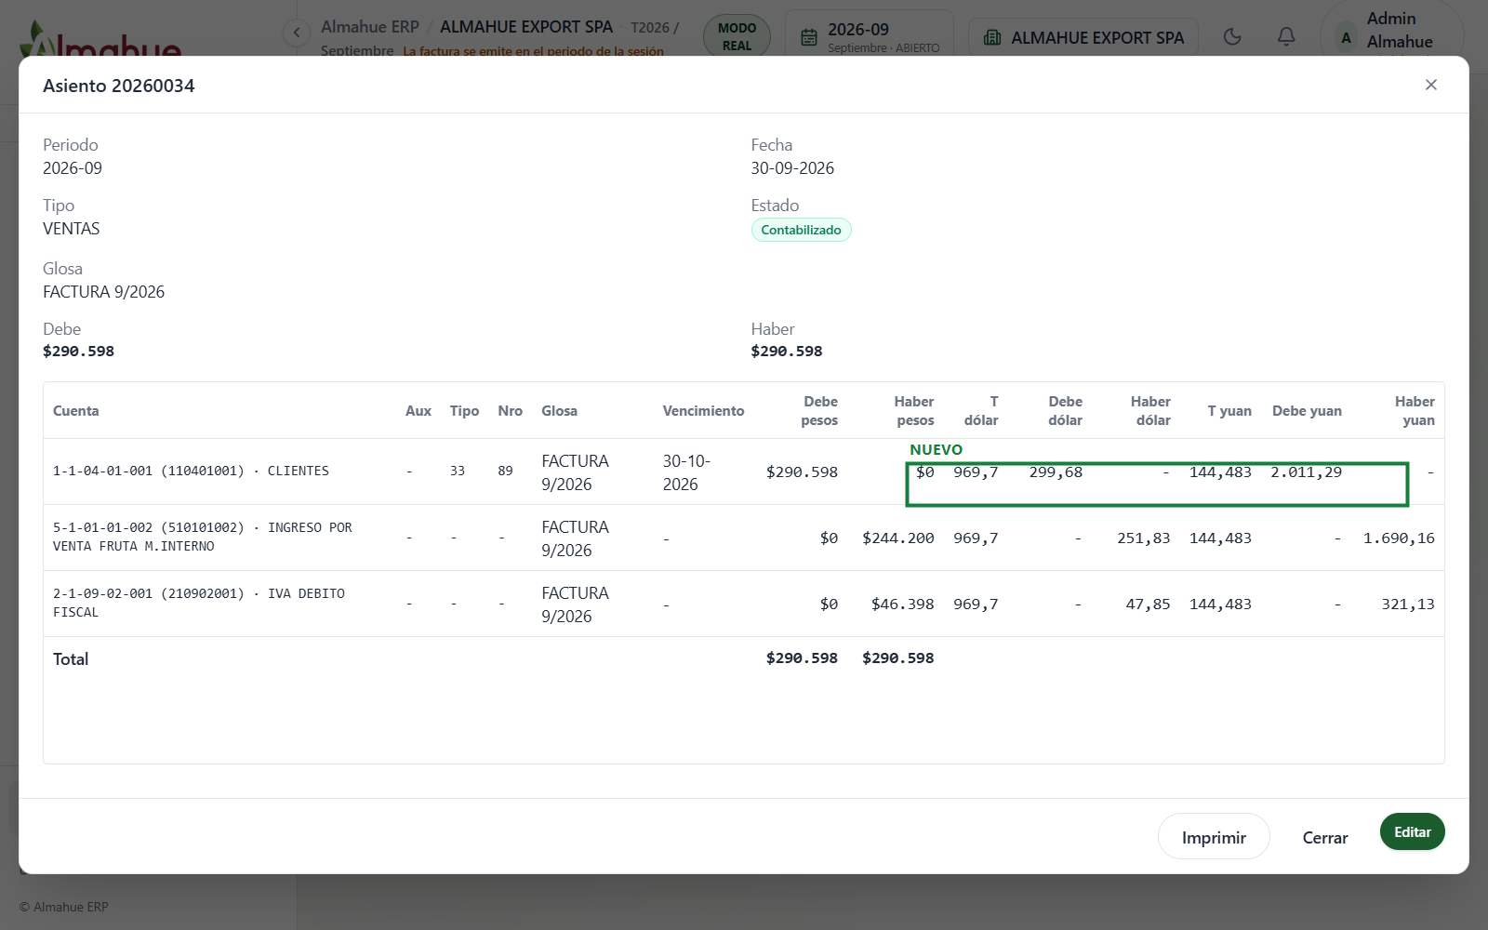The width and height of the screenshot is (1488, 930).
Task: Click the green Editar button
Action: 1412,832
